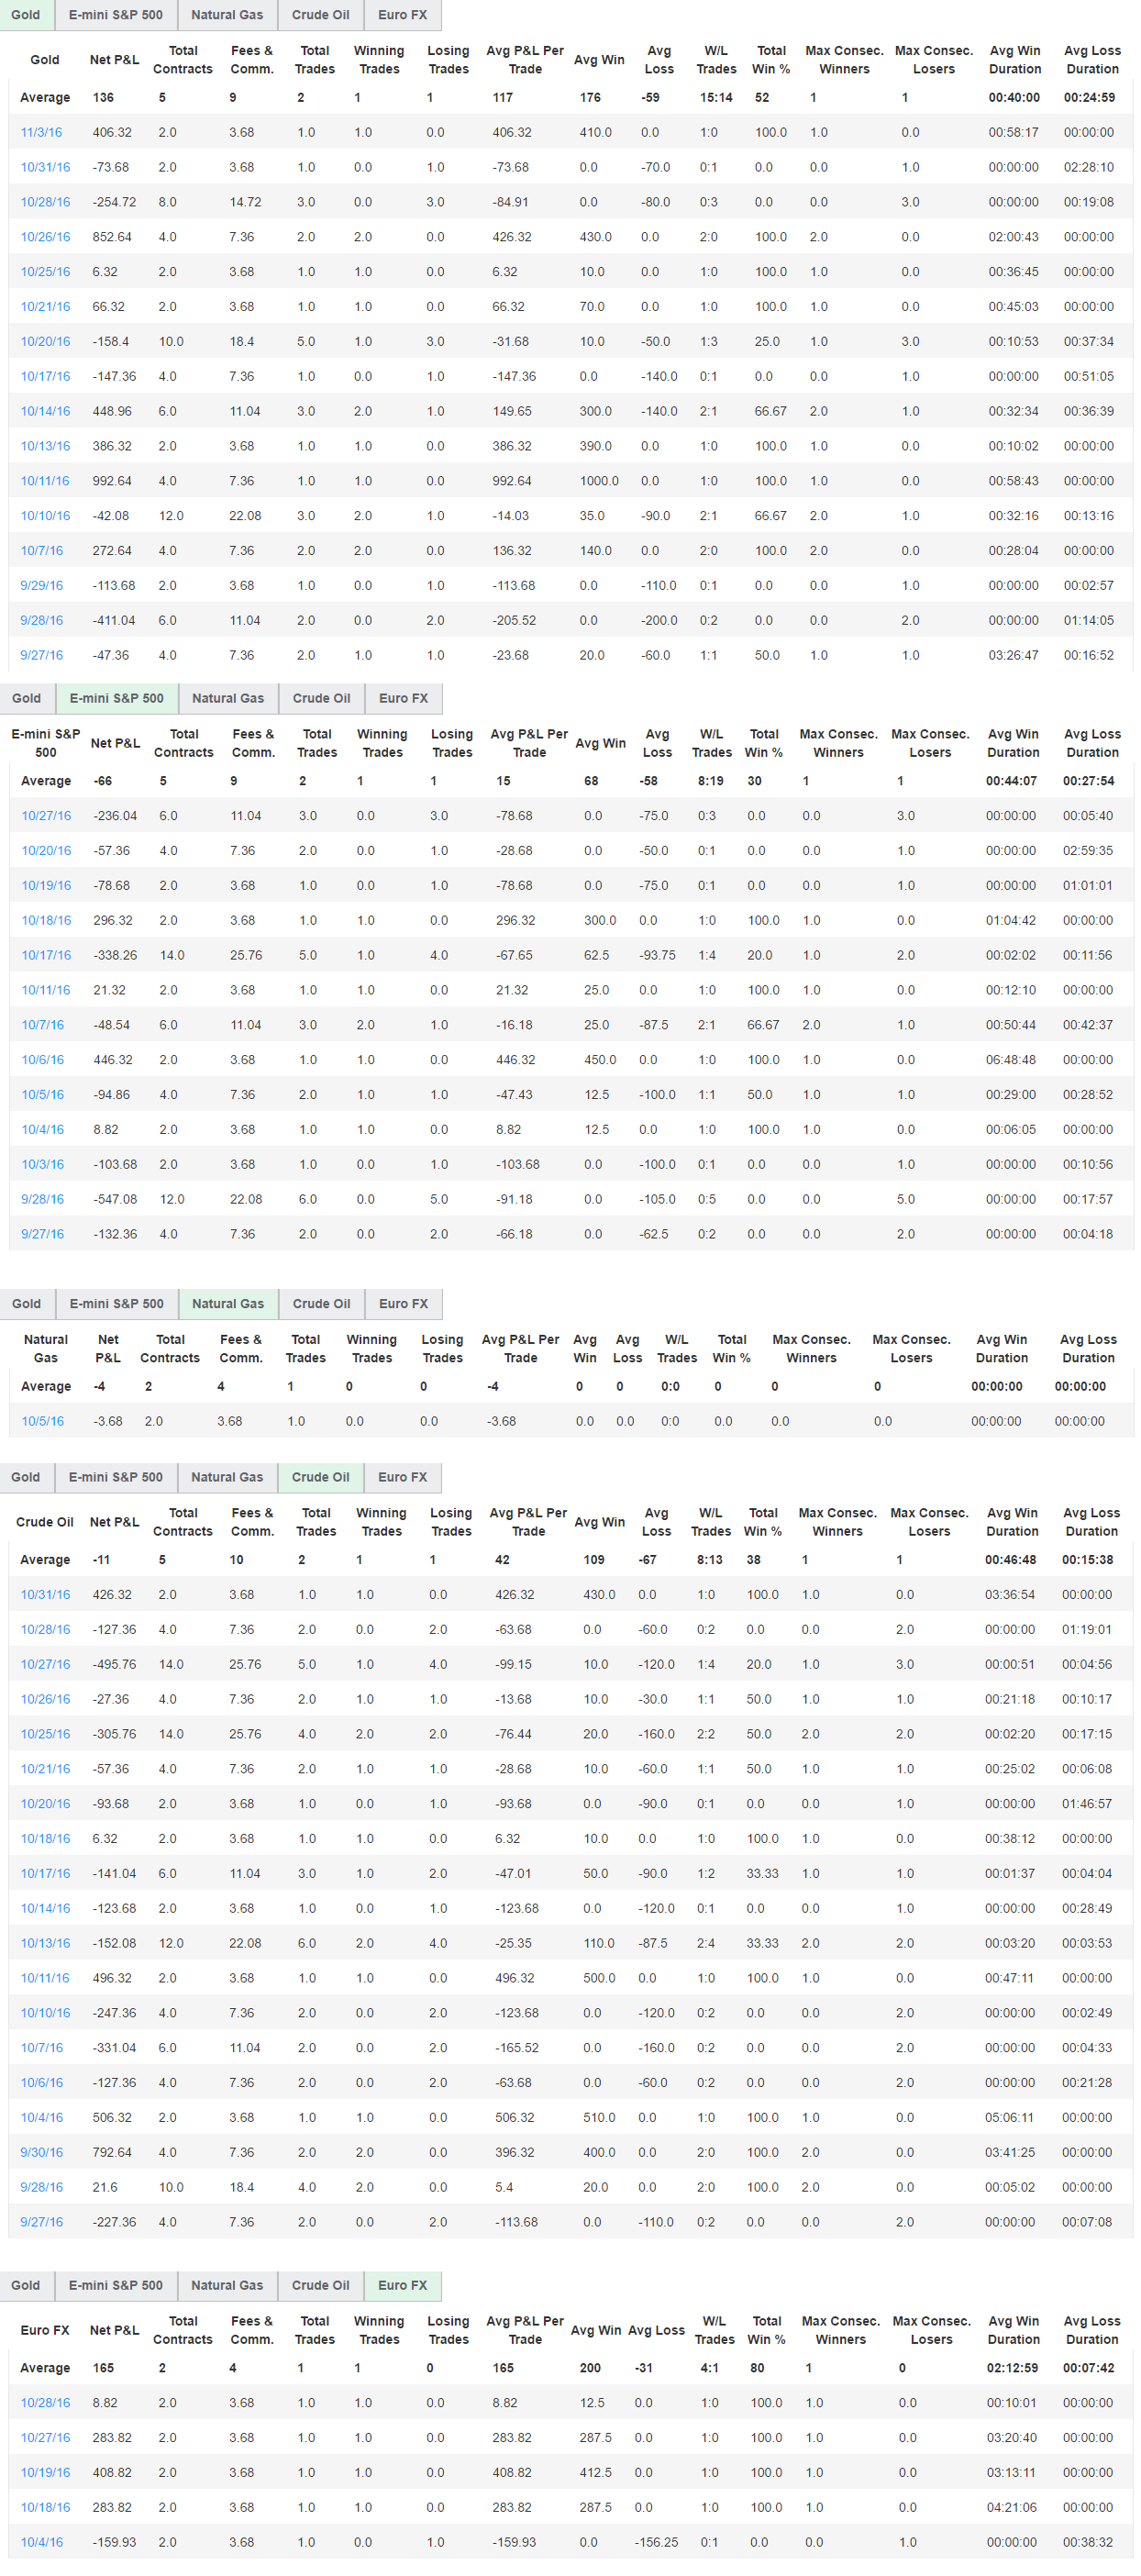Click the 03:36:54 win duration value

(1009, 1594)
